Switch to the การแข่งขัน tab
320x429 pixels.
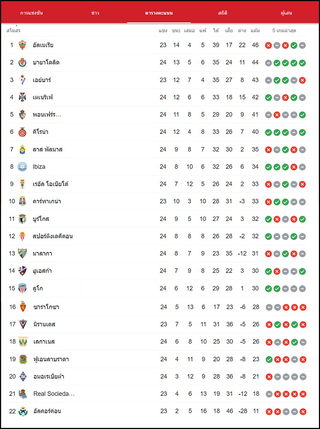31,13
